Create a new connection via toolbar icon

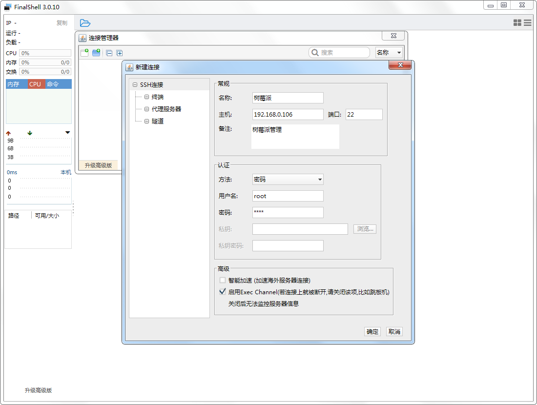pos(84,53)
